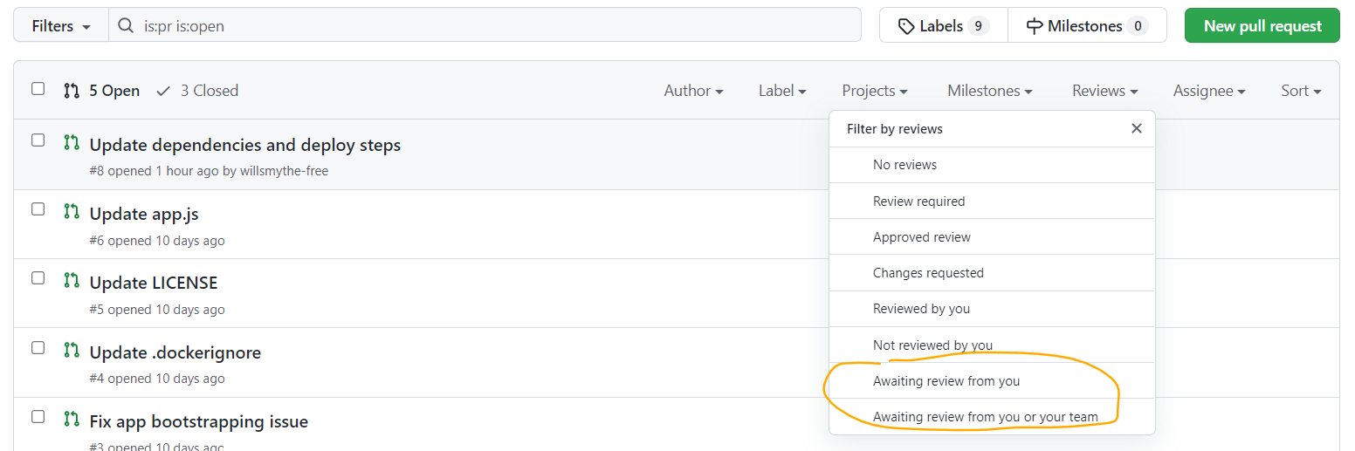Open the Projects filter dropdown
Screen dimensions: 1355x451
[x=875, y=91]
